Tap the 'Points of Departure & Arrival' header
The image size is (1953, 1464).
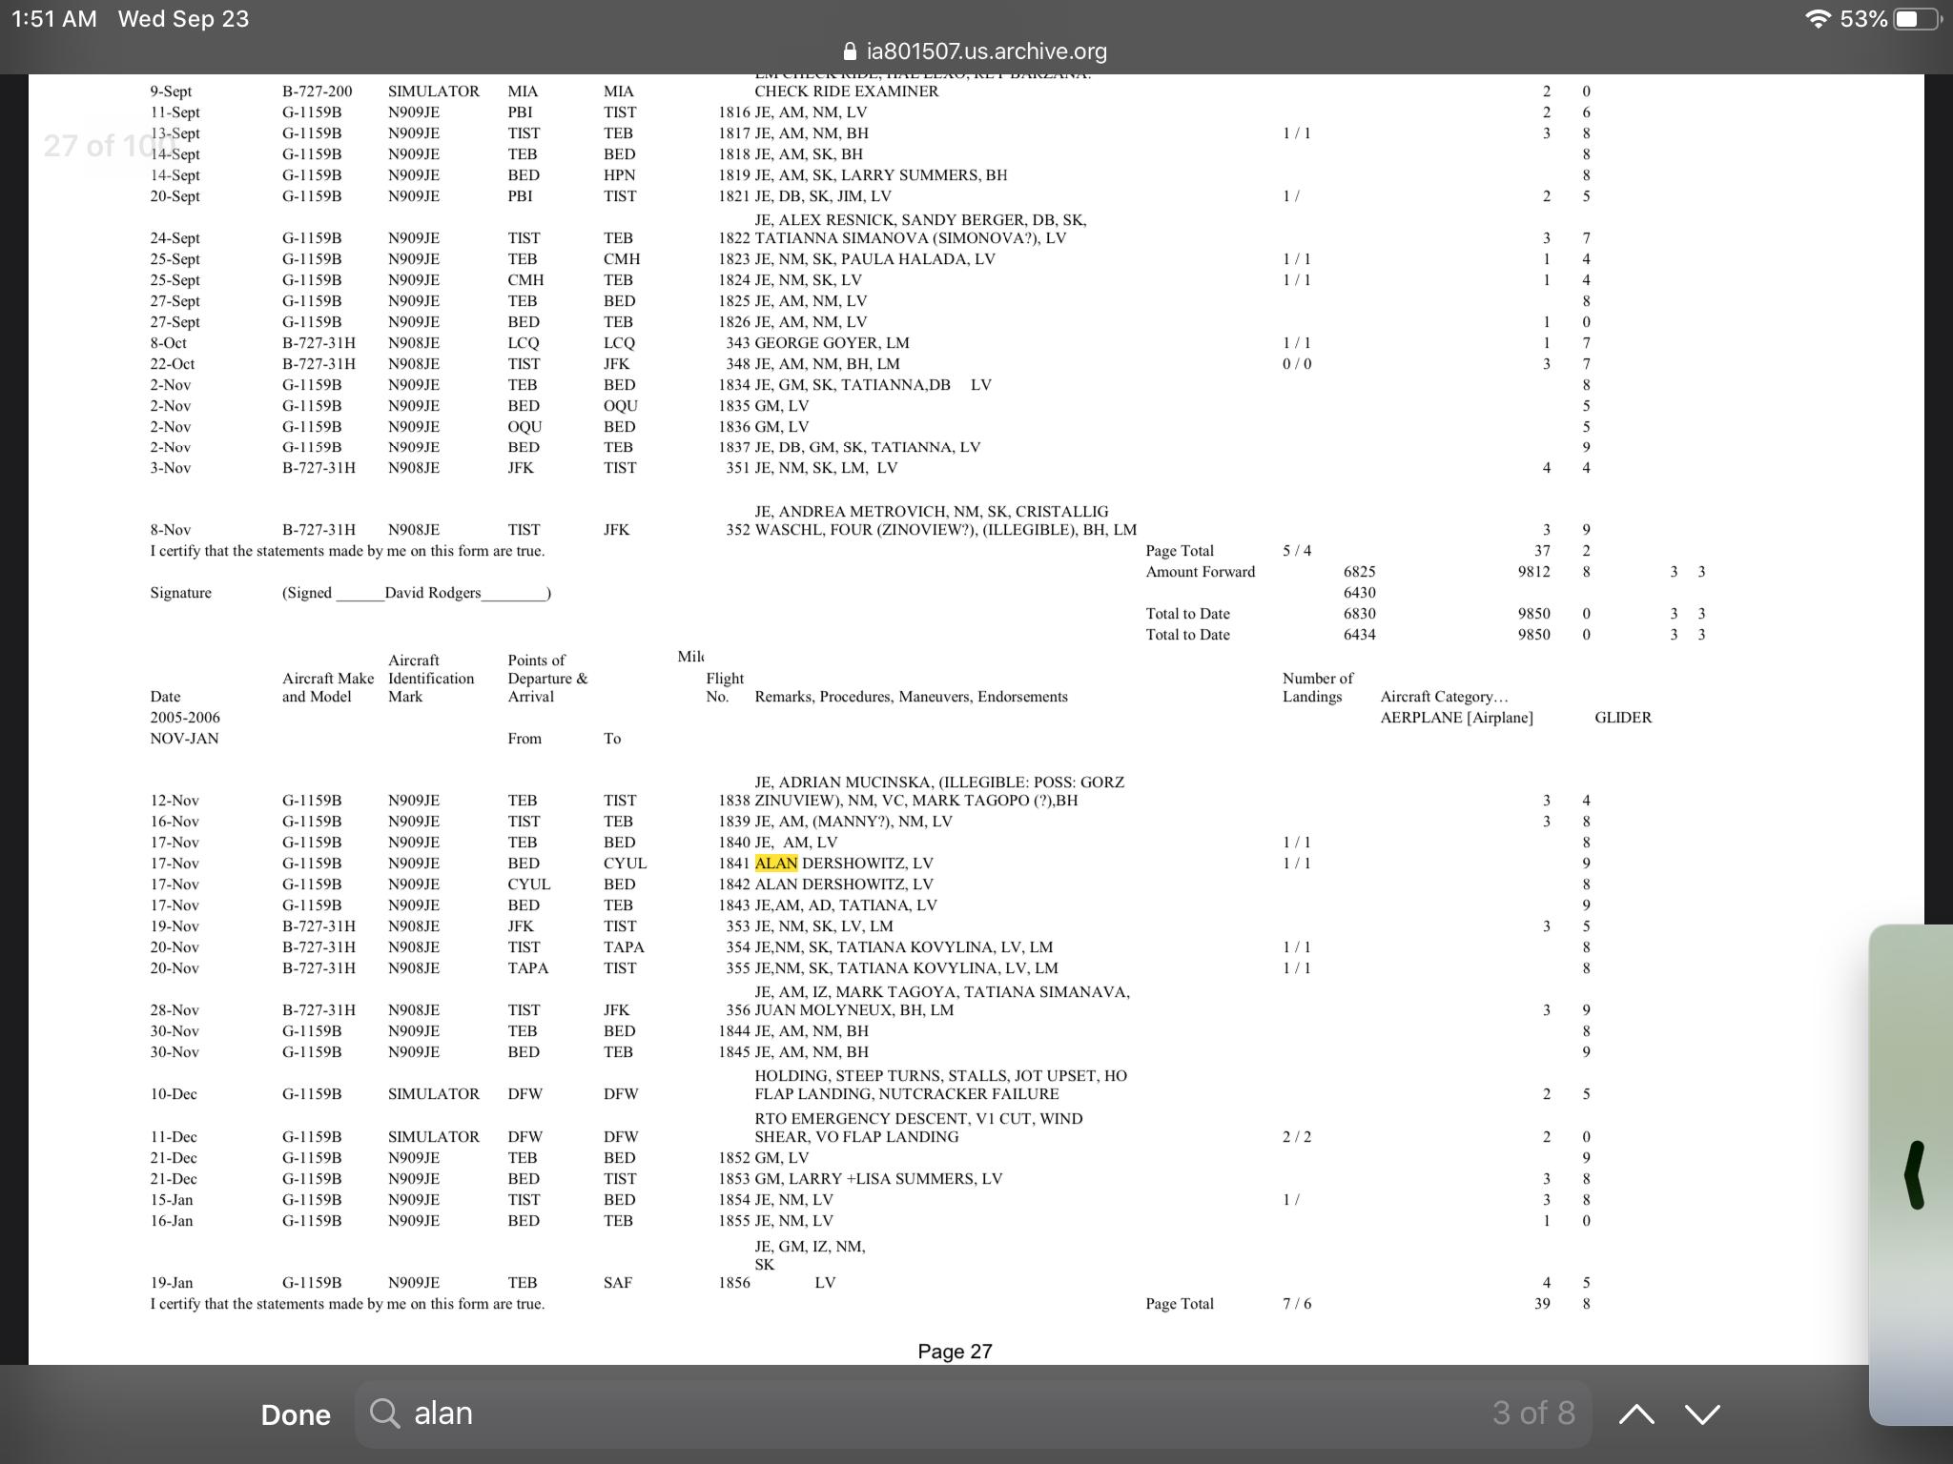[x=547, y=679]
